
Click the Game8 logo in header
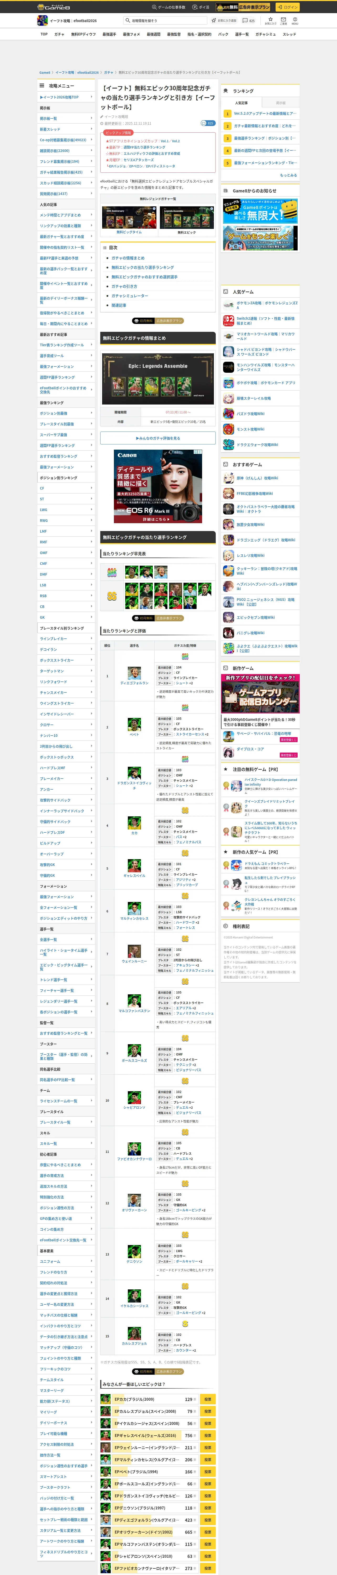pyautogui.click(x=54, y=7)
